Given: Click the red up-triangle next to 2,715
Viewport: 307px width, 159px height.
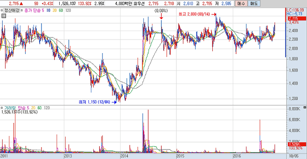Looking at the screenshot, I should (x=21, y=4).
